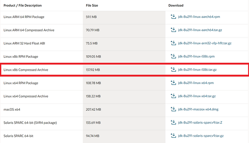Click download icon for jdk-8u291-linux-aarch64.rpm
This screenshot has width=249, height=143.
pyautogui.click(x=173, y=17)
